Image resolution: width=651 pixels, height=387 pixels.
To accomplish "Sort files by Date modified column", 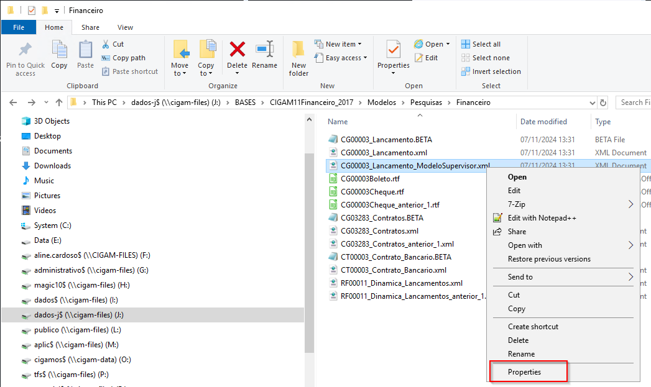I will tap(543, 122).
